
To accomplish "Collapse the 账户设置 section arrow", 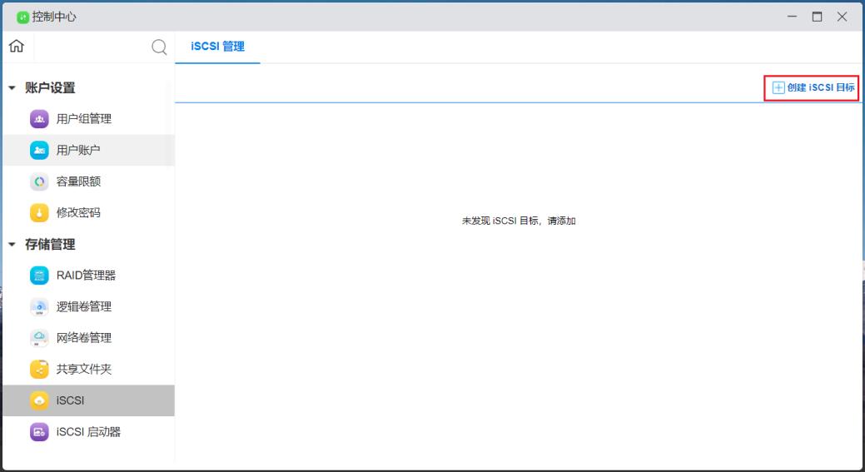I will pos(12,88).
